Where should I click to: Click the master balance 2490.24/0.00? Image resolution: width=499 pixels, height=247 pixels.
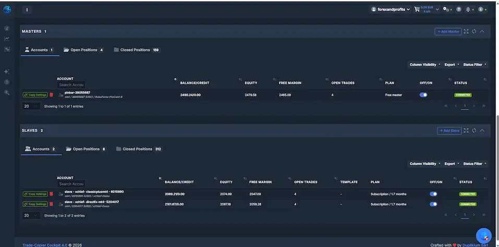tap(190, 95)
